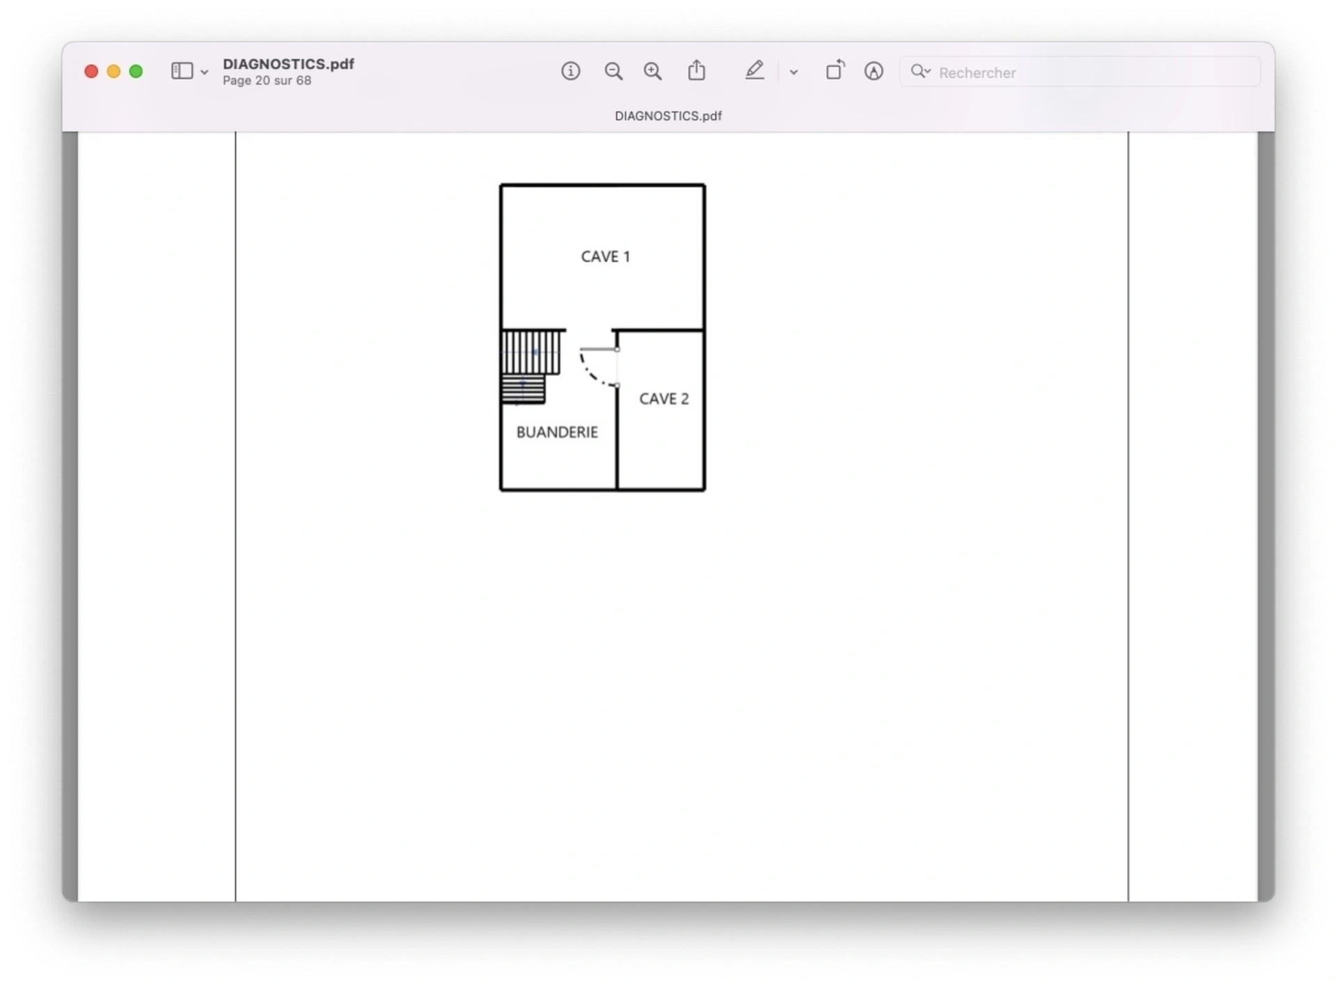Open the Share menu icon
The height and width of the screenshot is (984, 1337).
click(696, 70)
